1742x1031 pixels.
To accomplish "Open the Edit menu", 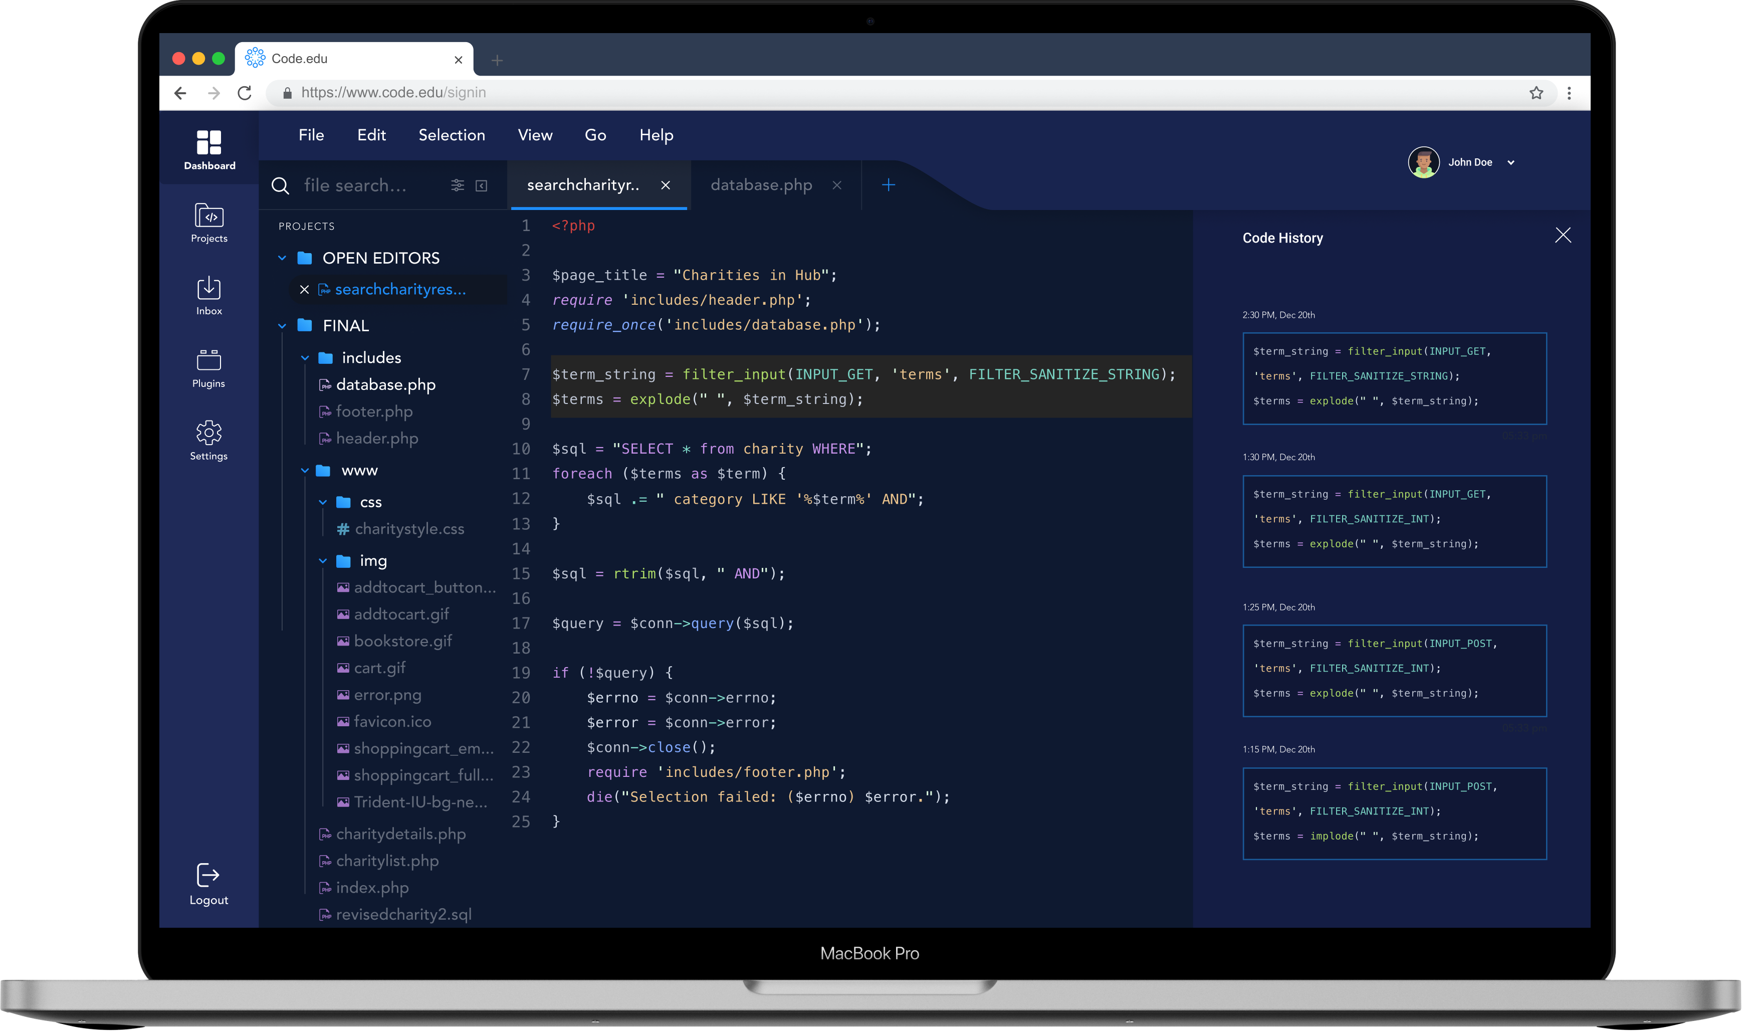I will coord(371,135).
